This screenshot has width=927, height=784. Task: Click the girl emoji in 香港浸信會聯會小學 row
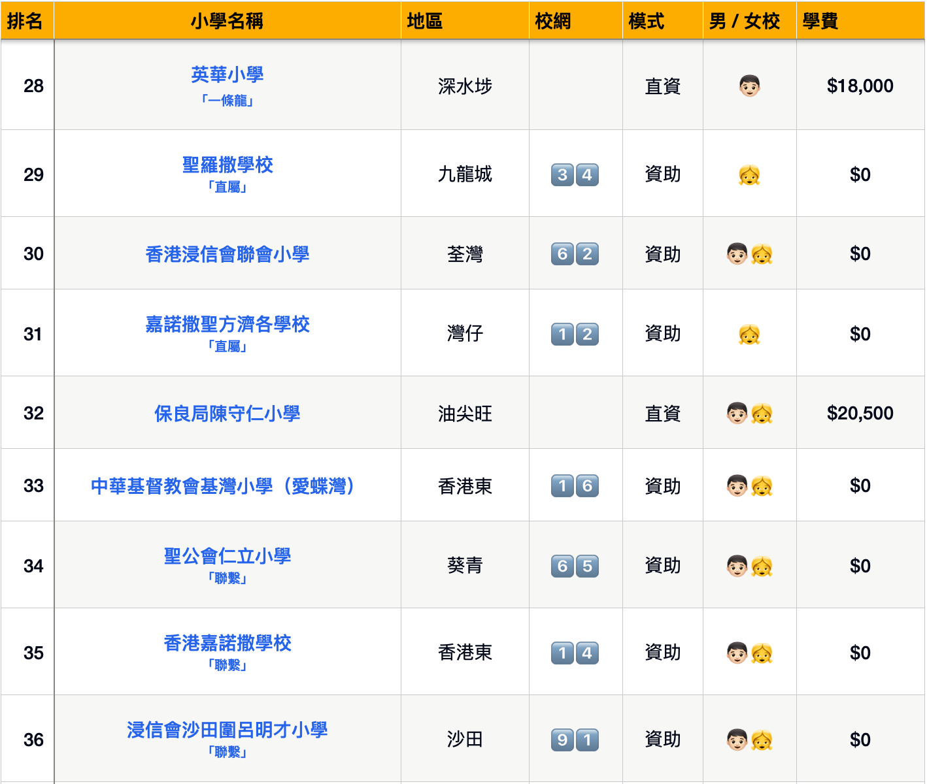click(x=762, y=254)
